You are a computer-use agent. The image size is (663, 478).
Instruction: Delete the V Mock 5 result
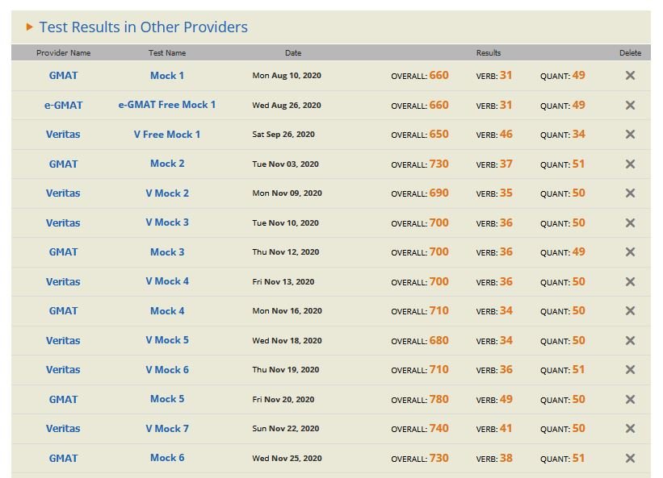(x=630, y=341)
